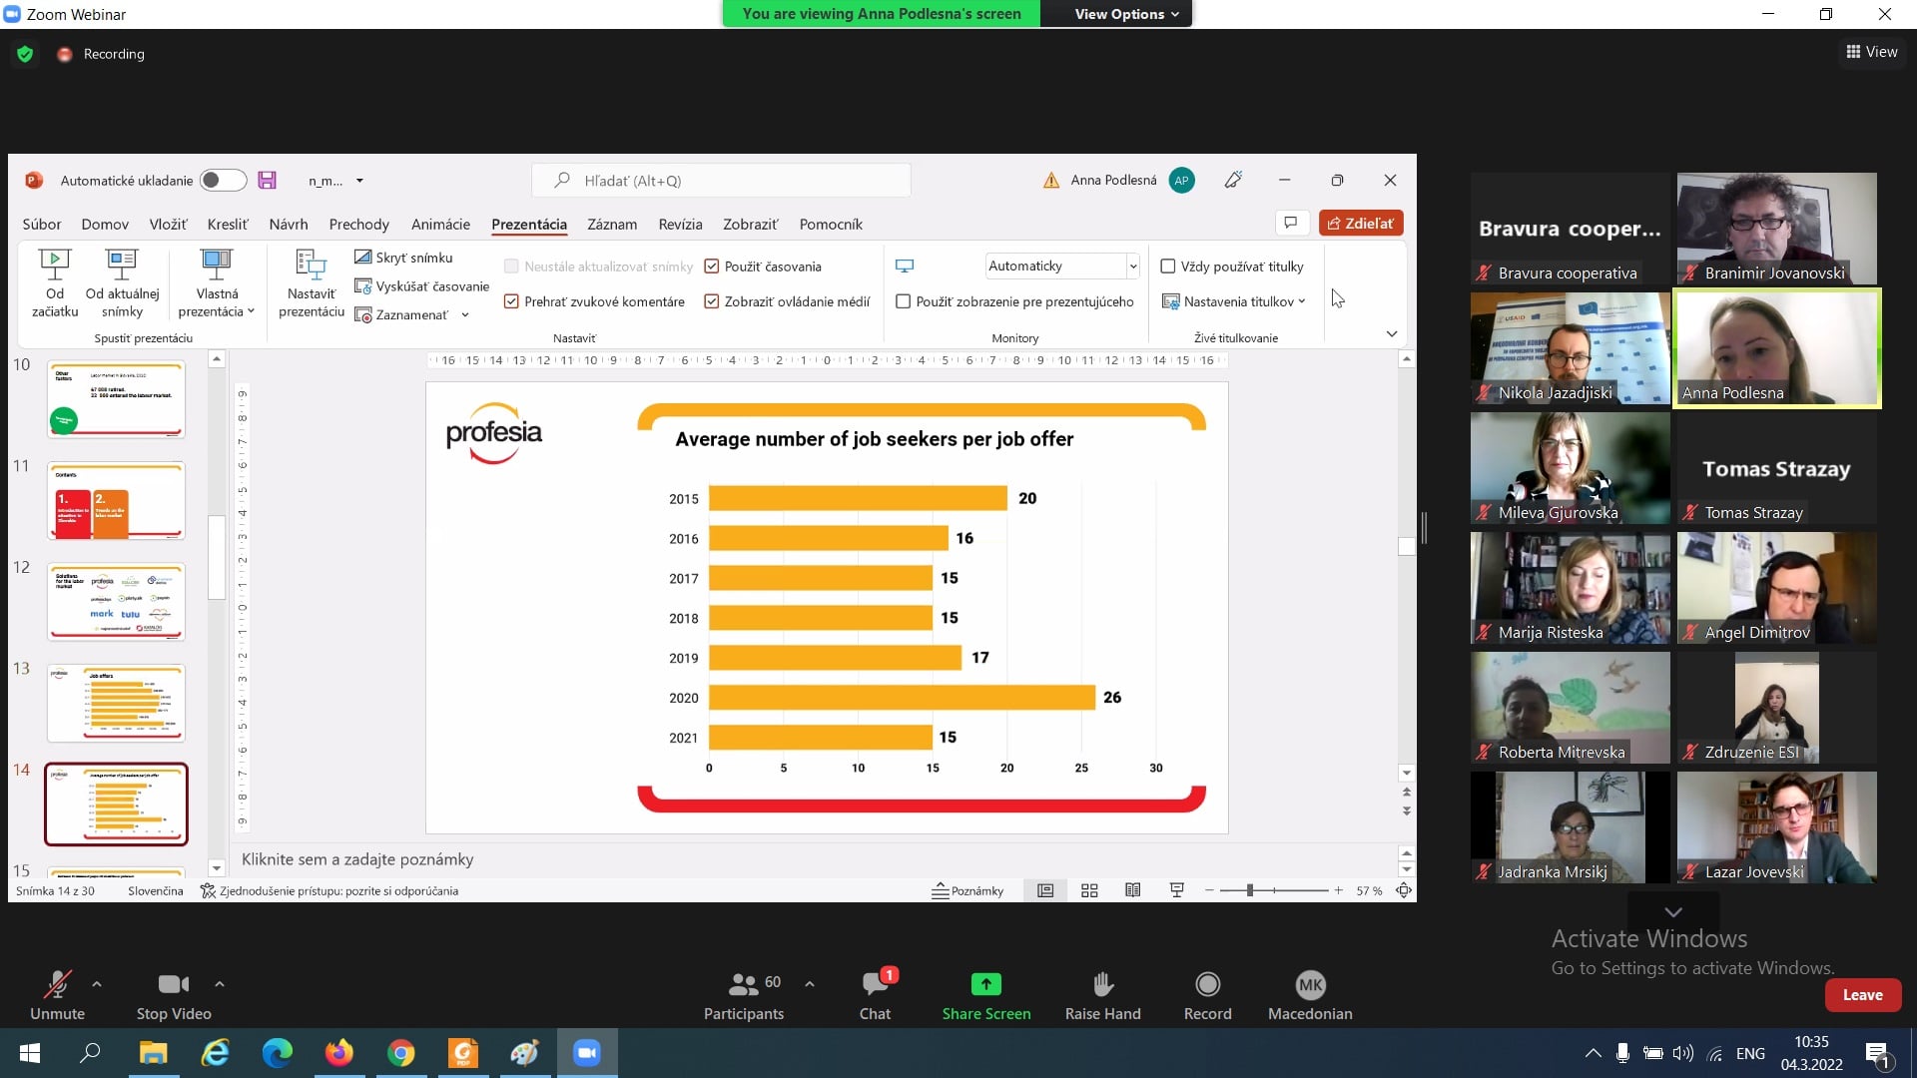Select slide 12 thumbnail
This screenshot has width=1917, height=1078.
tap(116, 602)
